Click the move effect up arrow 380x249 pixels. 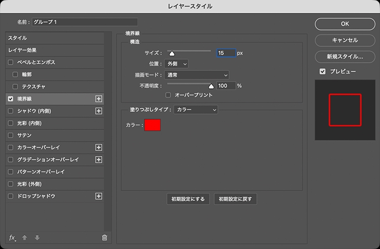click(x=25, y=238)
